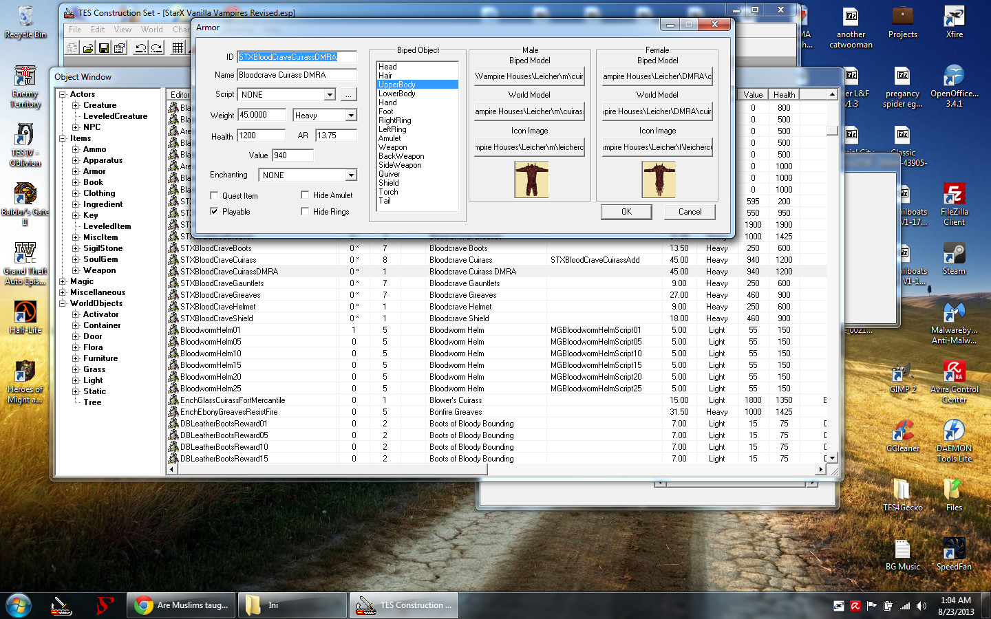Open the Script dropdown list
The image size is (991, 619).
pos(330,95)
